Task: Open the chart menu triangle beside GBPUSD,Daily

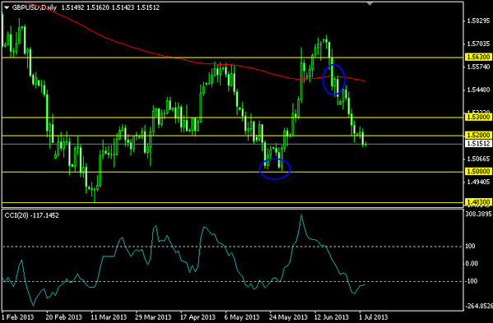Action: click(x=7, y=8)
